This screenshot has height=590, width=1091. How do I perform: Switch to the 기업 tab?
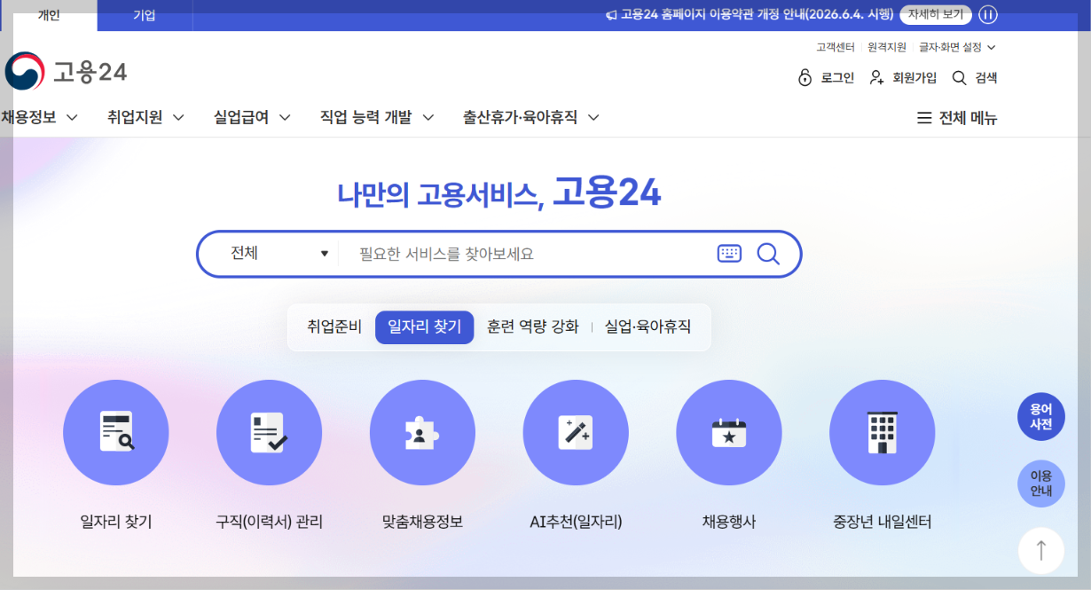pyautogui.click(x=145, y=15)
